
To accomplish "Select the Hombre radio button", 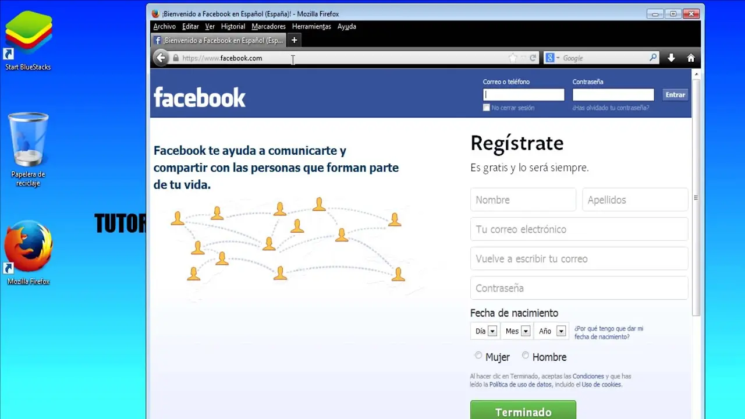I will (526, 355).
